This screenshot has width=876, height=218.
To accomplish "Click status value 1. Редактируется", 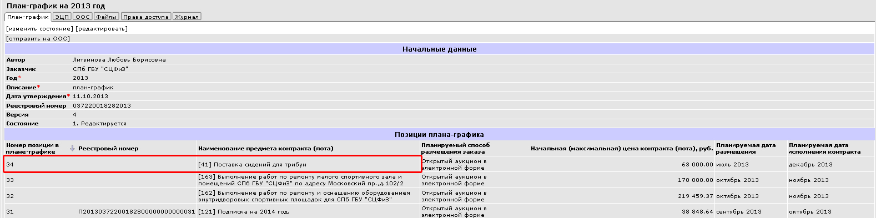I will (x=100, y=124).
